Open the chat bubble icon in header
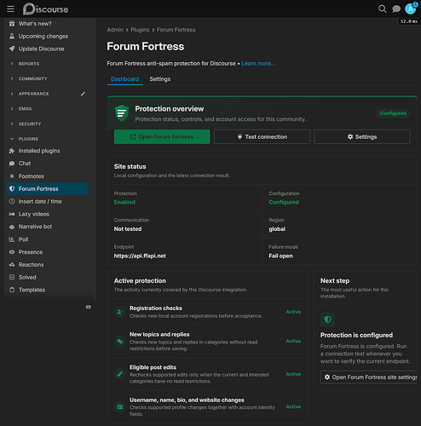421x426 pixels. [396, 9]
